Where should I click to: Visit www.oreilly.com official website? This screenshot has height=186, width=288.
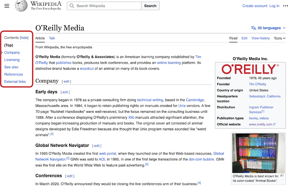[261, 124]
